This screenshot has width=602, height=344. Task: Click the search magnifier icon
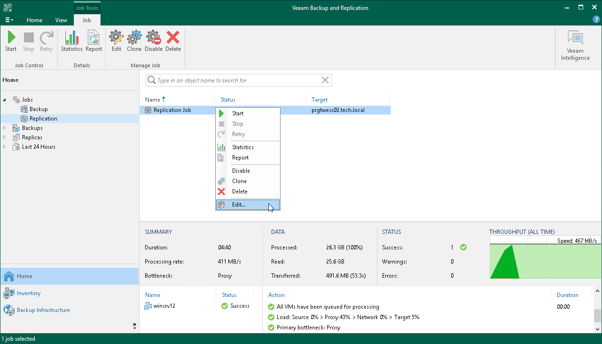tap(151, 80)
